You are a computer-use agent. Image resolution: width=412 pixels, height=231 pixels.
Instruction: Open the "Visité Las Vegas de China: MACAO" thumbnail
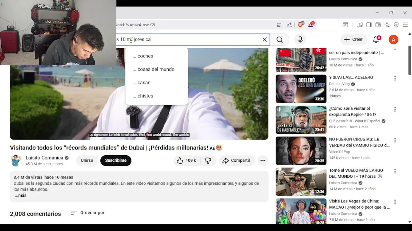(301, 211)
